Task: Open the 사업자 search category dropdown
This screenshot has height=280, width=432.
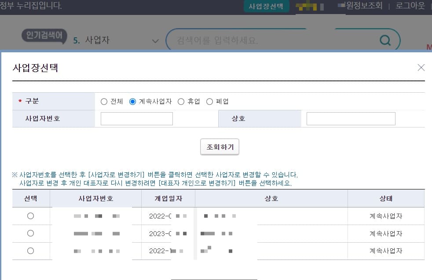Action: pyautogui.click(x=155, y=40)
